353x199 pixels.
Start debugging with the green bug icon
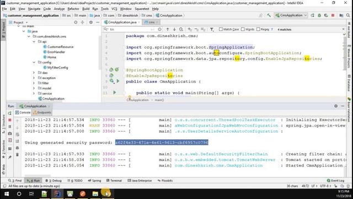[x=319, y=15]
